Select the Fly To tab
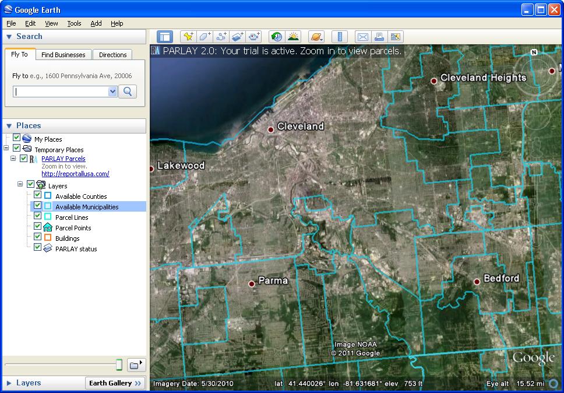 tap(20, 54)
